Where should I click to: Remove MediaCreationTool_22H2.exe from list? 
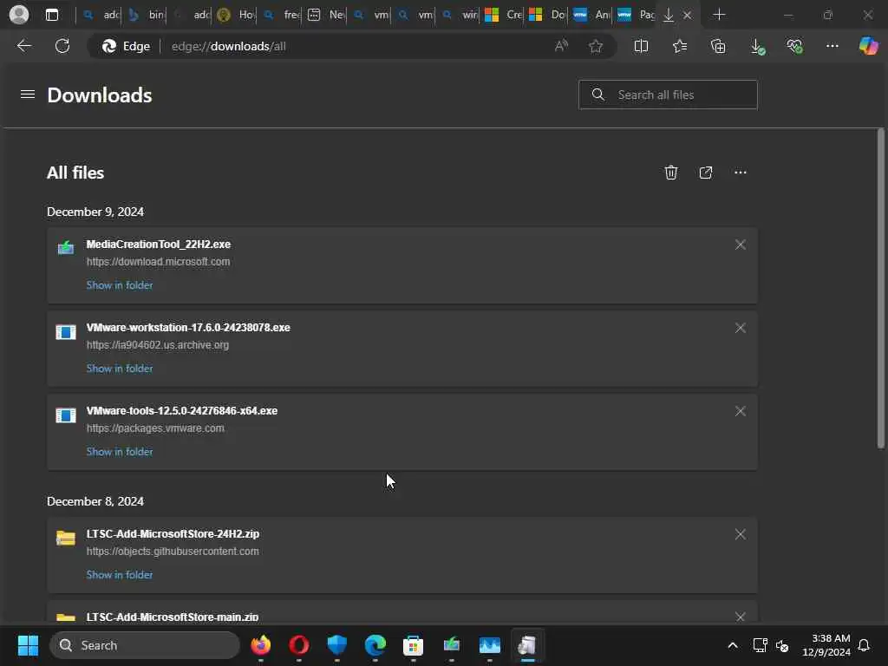(x=741, y=245)
